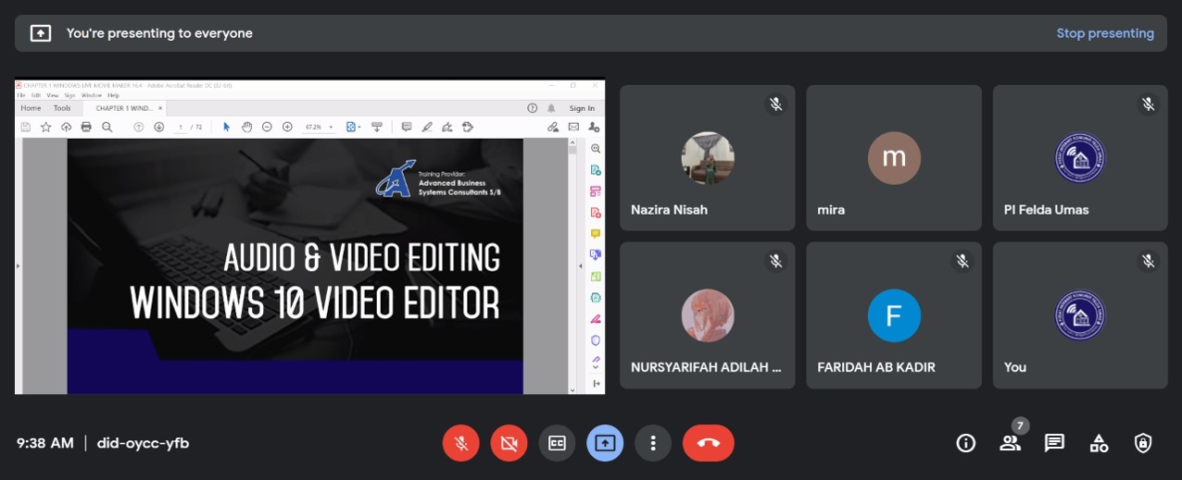Click the page number field in Acrobat
1182x480 pixels.
coord(181,128)
